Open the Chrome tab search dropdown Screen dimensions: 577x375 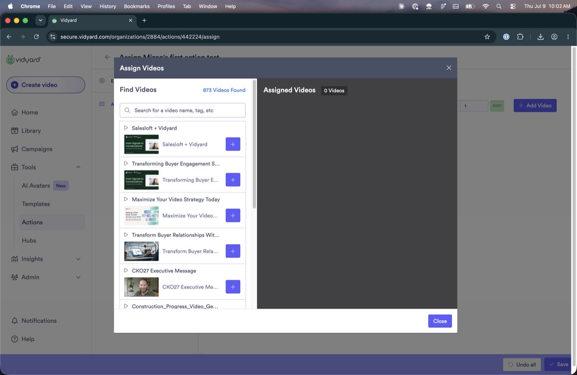40,20
